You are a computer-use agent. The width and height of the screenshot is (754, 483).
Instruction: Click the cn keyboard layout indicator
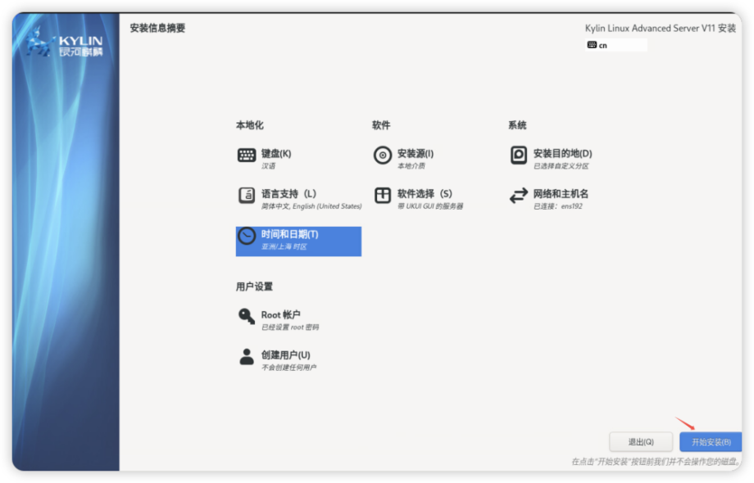(x=616, y=45)
